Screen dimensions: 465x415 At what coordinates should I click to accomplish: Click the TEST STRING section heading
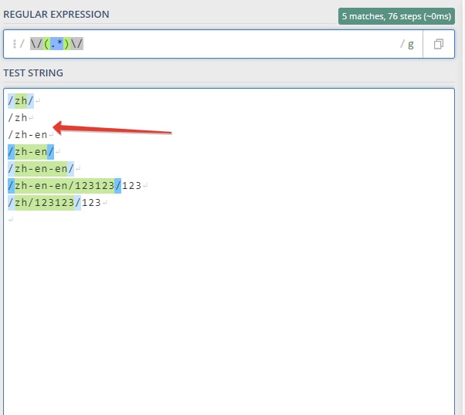(x=33, y=73)
